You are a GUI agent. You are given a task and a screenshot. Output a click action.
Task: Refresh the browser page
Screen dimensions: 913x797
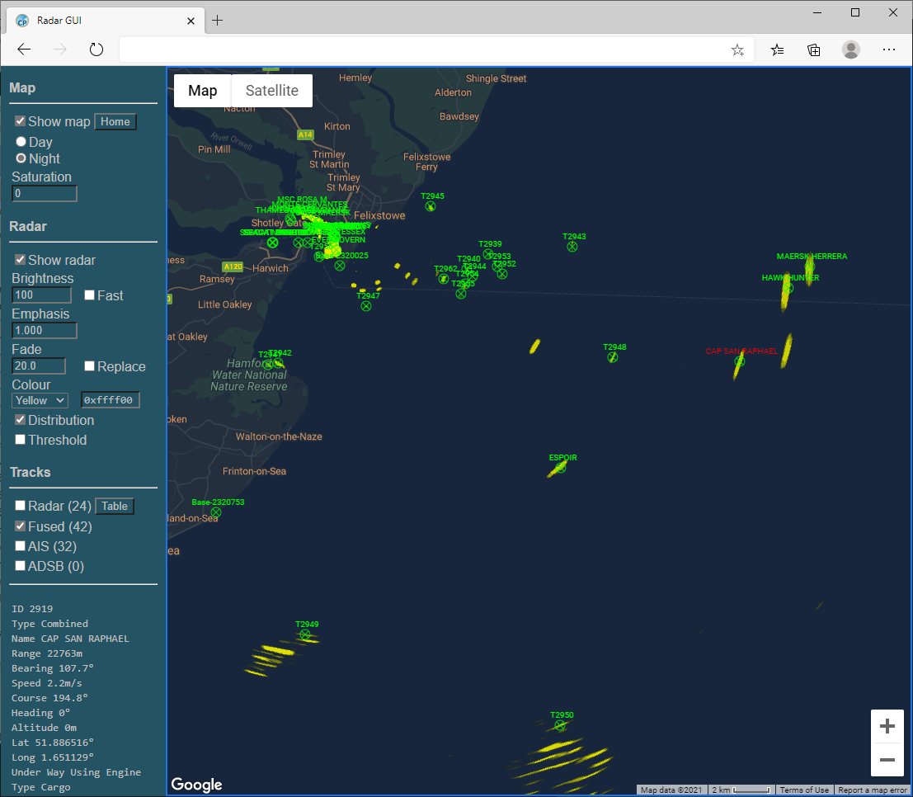pos(96,50)
